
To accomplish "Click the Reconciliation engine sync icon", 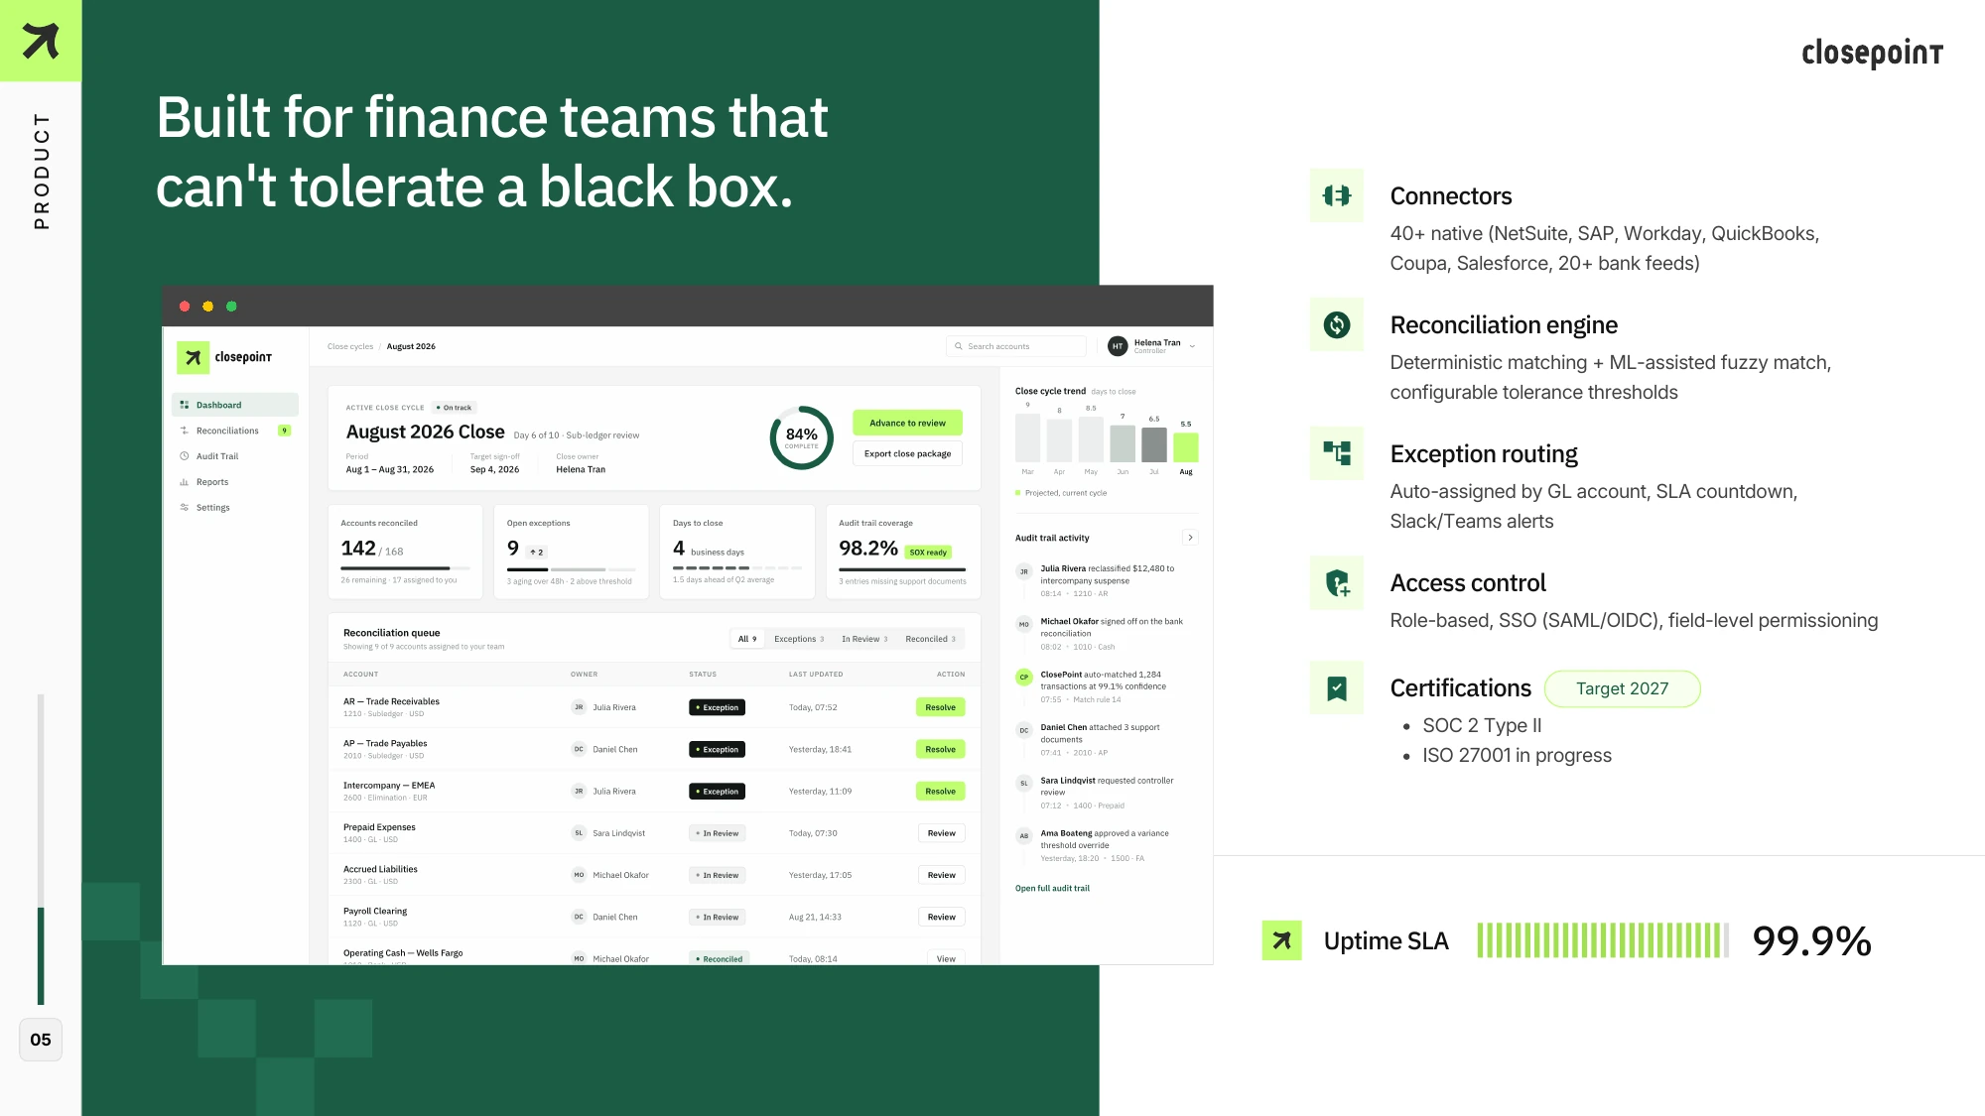I will point(1337,324).
